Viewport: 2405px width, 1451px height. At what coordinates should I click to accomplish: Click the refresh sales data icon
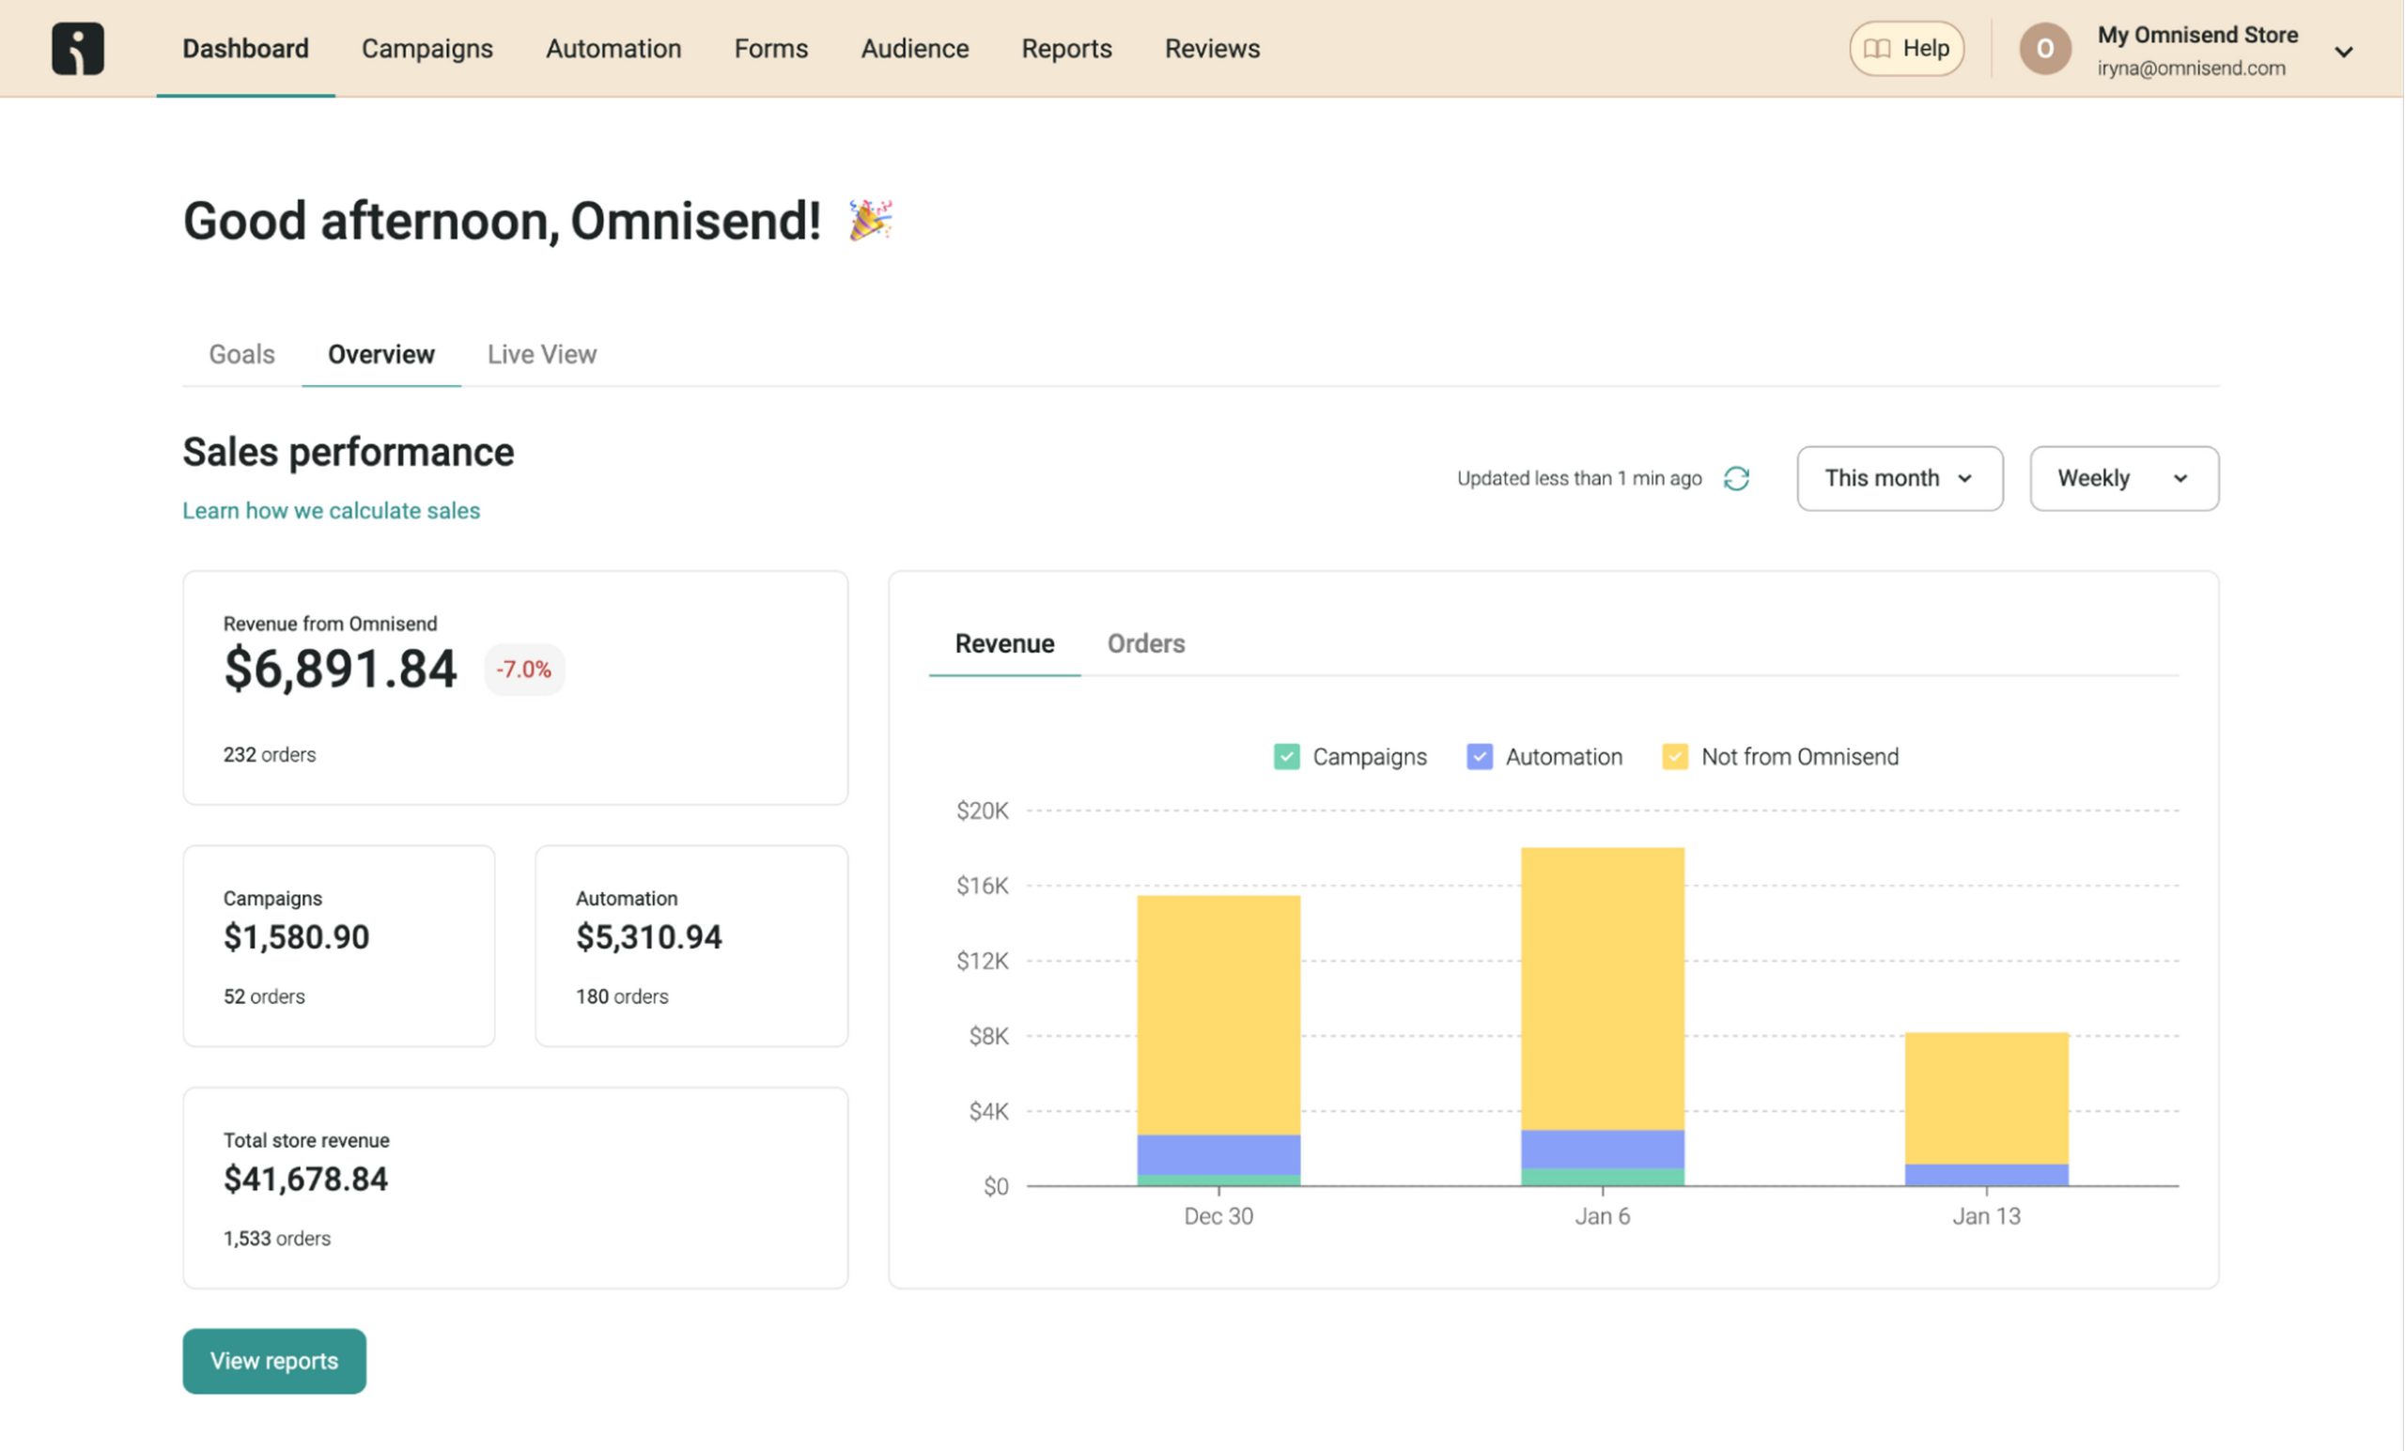point(1736,478)
